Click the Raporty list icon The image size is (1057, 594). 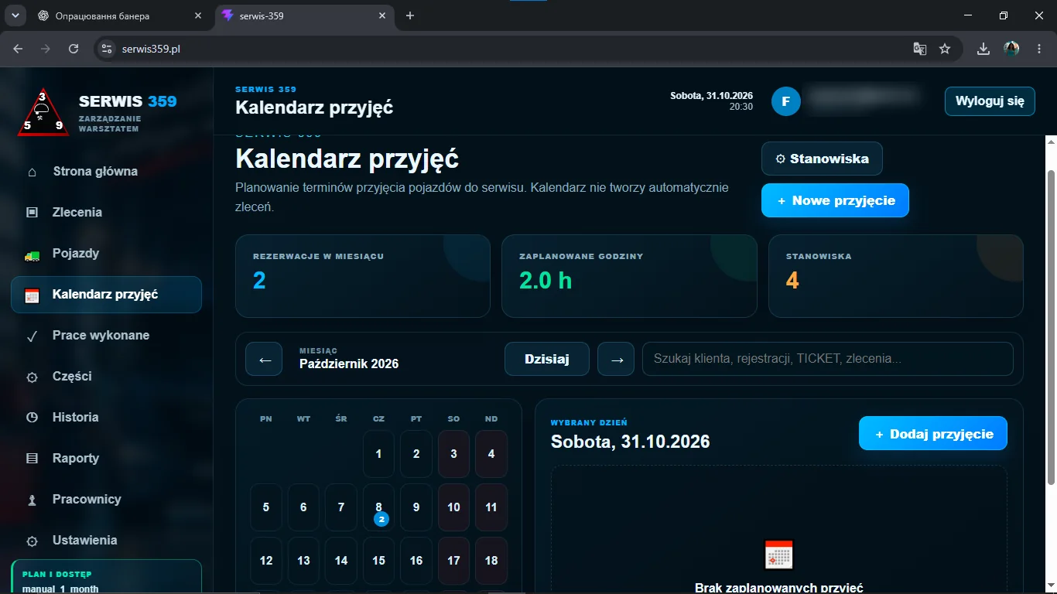[32, 459]
